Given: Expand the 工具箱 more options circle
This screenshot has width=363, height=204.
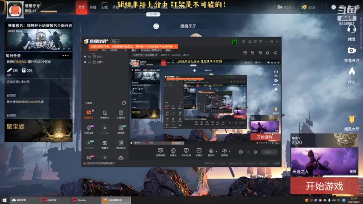Looking at the screenshot, I should (x=124, y=103).
